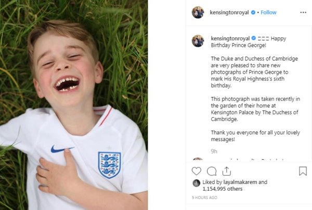
Task: Click the verified badge in post header
Action: coord(253,12)
